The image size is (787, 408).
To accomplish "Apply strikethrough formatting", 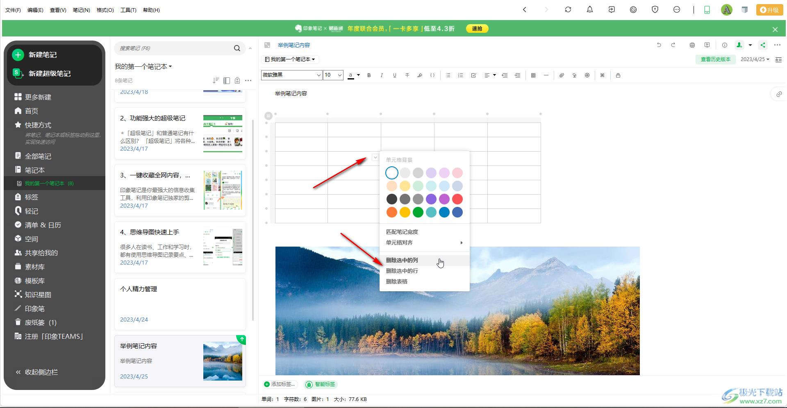I will [407, 75].
